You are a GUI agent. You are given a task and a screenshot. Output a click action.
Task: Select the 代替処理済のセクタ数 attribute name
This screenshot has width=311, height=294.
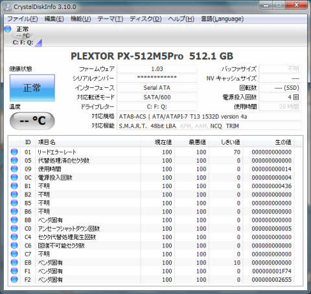coord(63,160)
